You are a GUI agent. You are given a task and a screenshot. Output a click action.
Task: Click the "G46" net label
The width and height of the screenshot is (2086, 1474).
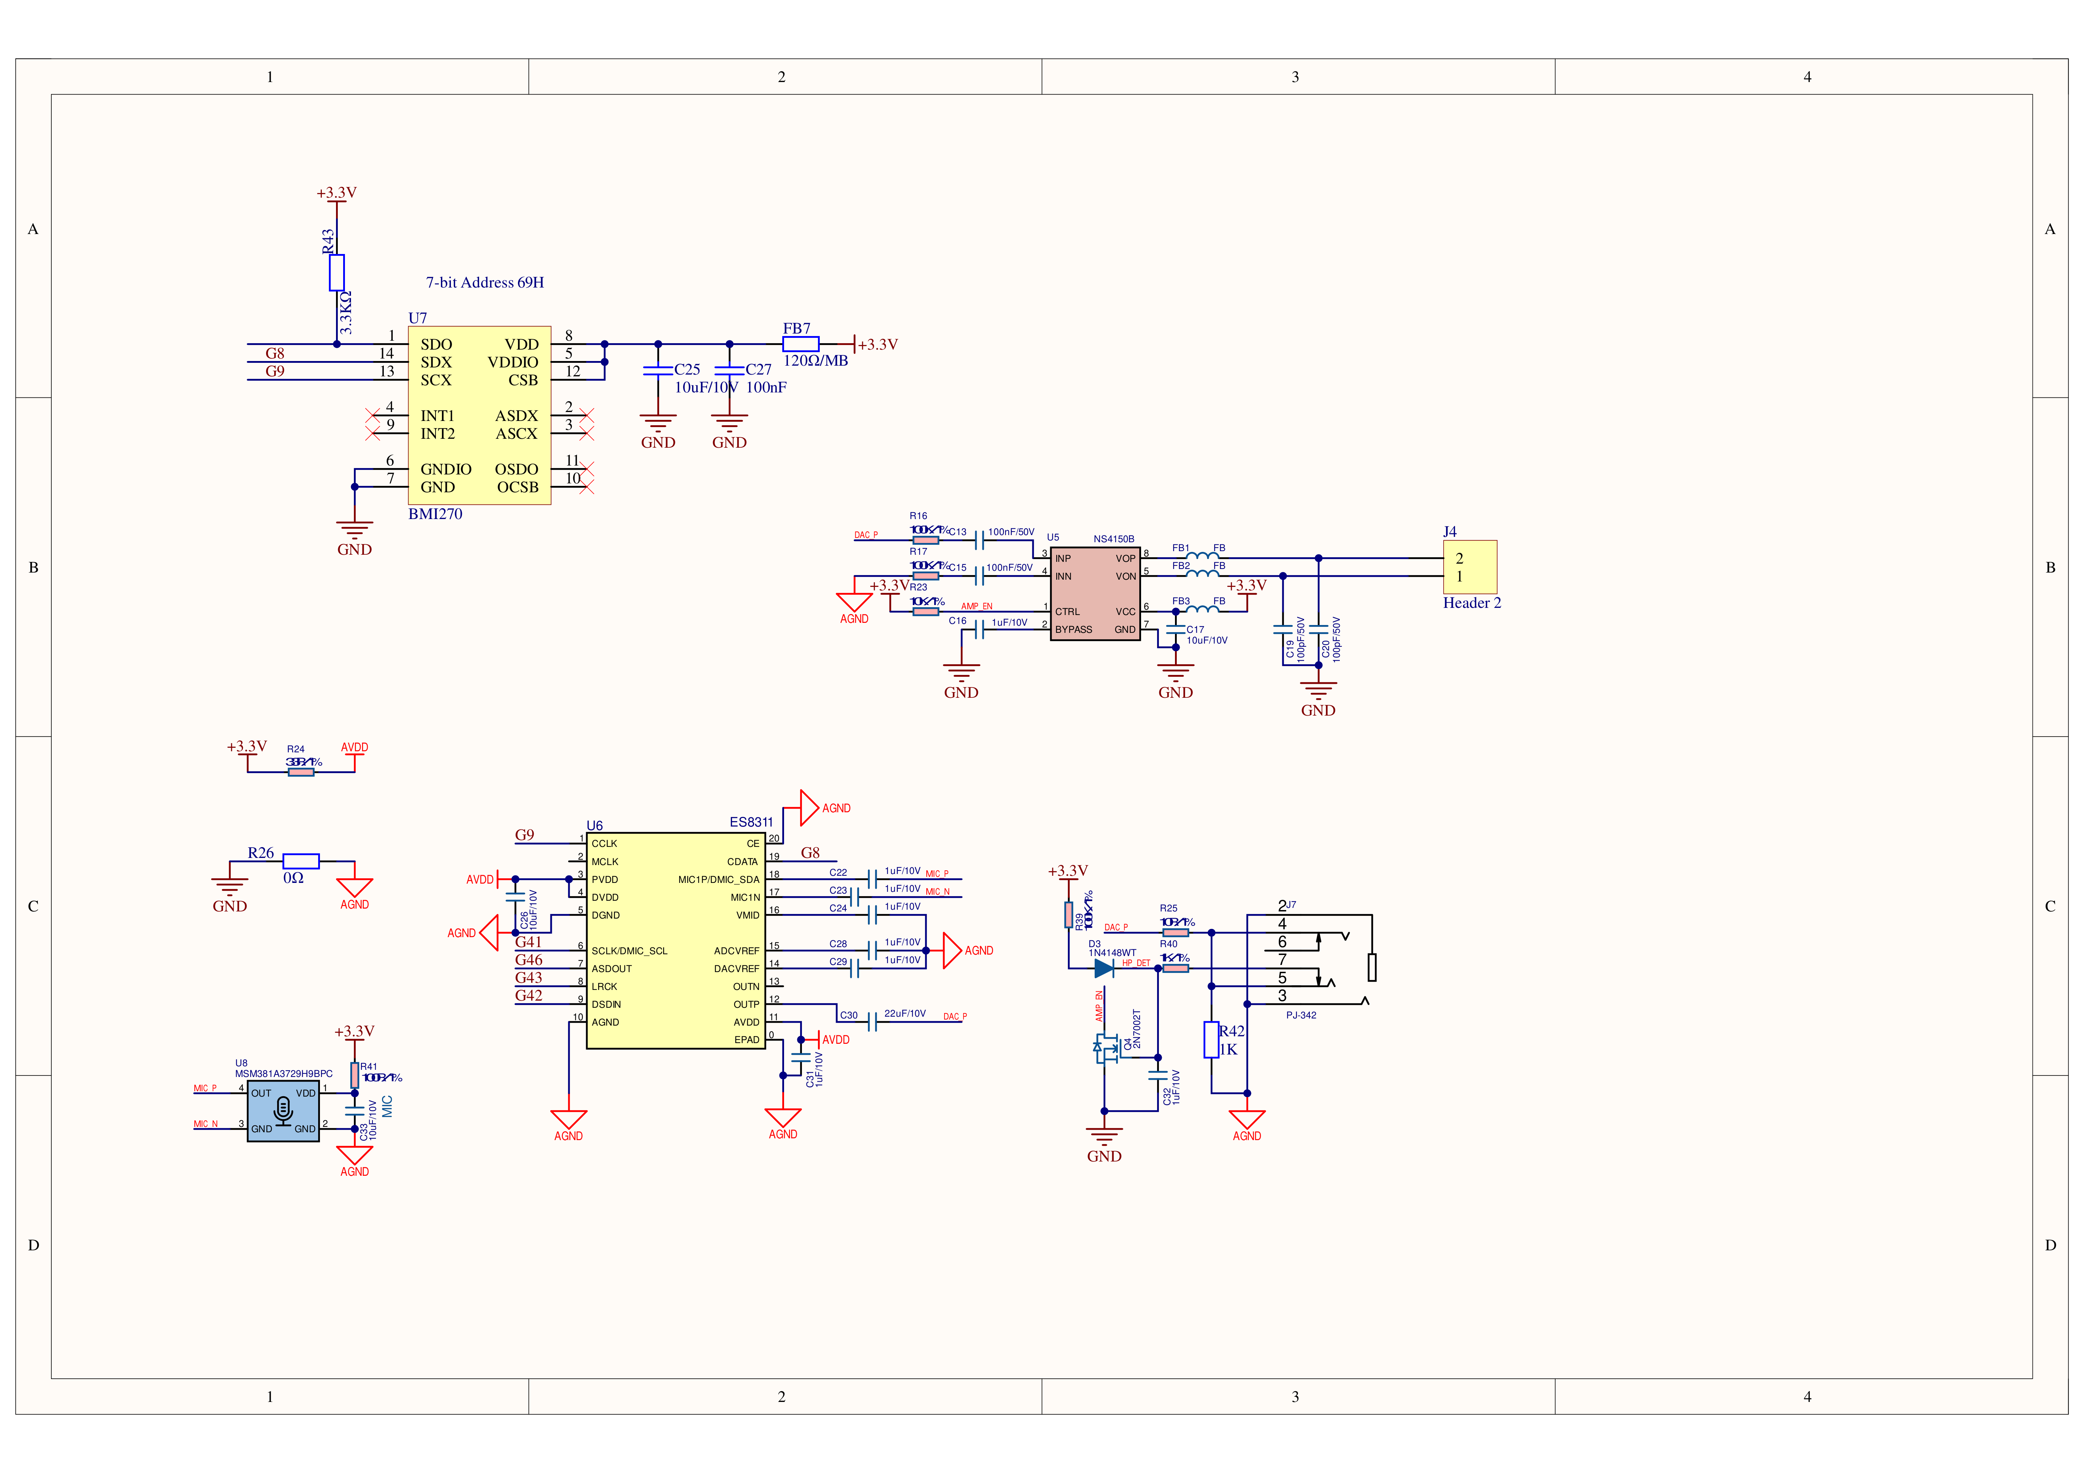528,960
